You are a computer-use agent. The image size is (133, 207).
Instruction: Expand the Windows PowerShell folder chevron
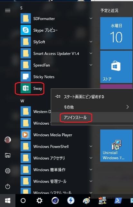91,146
